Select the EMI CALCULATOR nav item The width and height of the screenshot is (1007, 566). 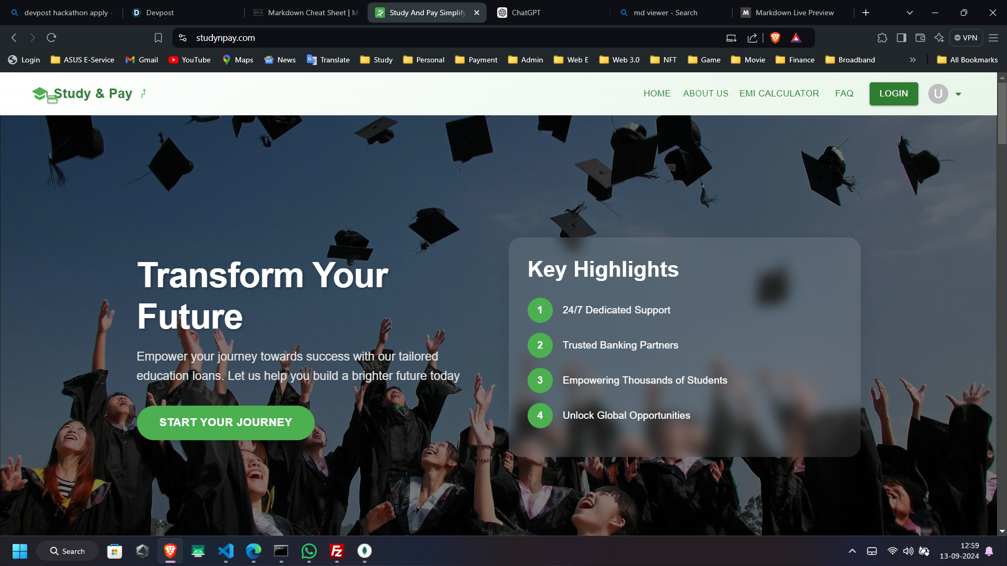pyautogui.click(x=779, y=93)
